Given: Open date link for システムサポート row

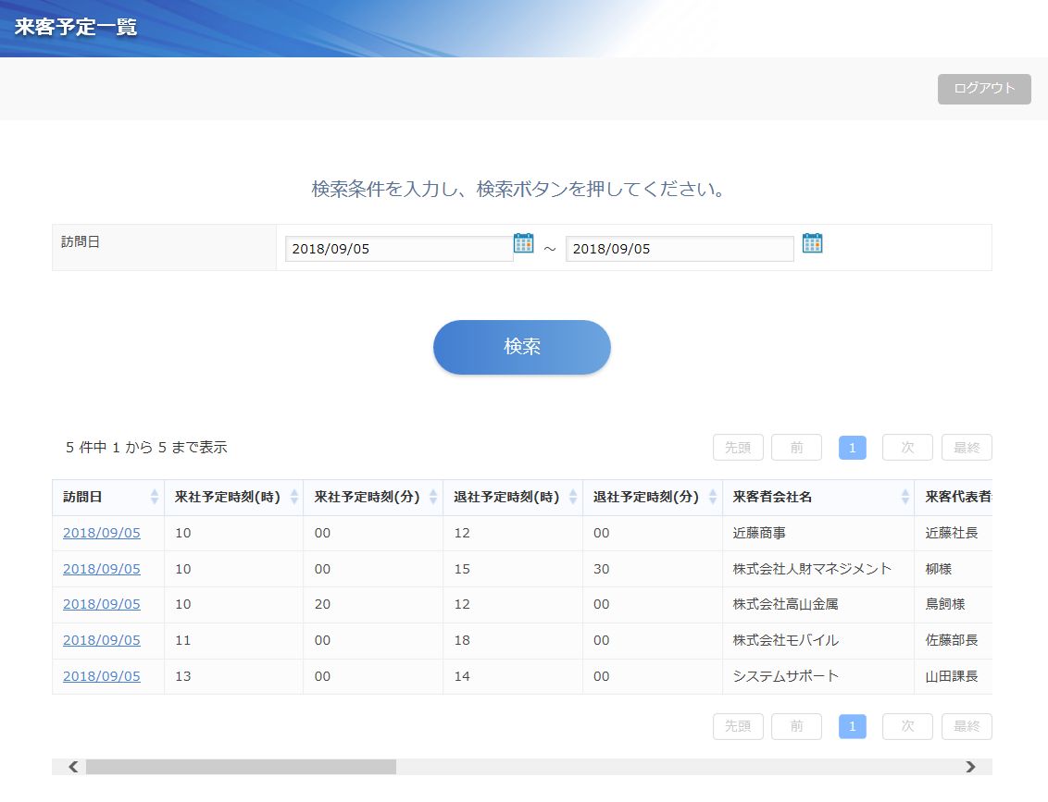Looking at the screenshot, I should (102, 676).
